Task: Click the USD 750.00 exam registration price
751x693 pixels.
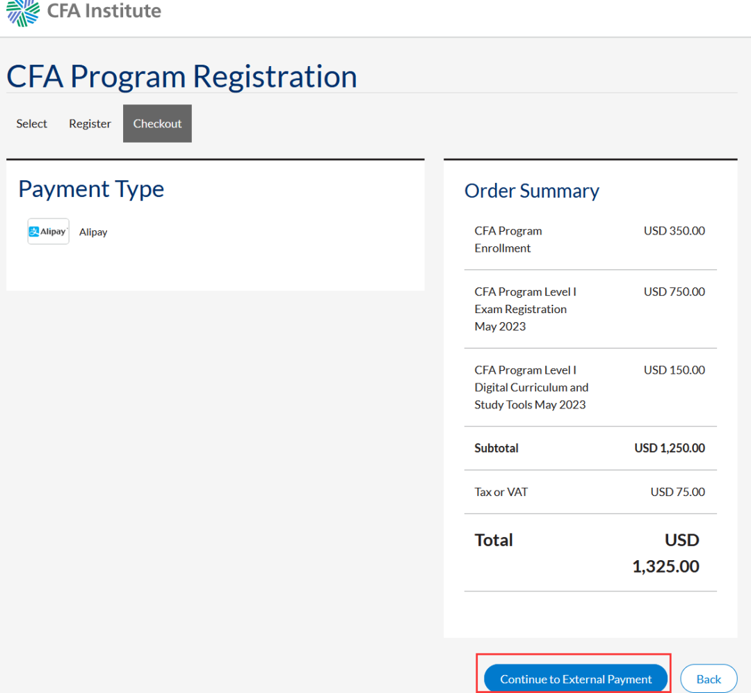Action: [675, 292]
